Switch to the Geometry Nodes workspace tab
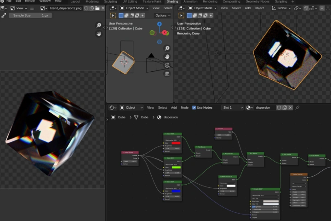331x221 pixels. (257, 2)
